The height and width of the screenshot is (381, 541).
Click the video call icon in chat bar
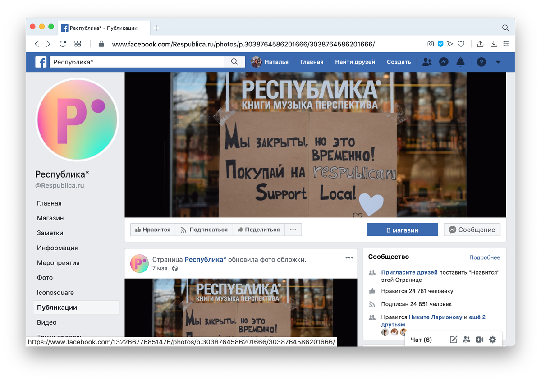pos(479,340)
